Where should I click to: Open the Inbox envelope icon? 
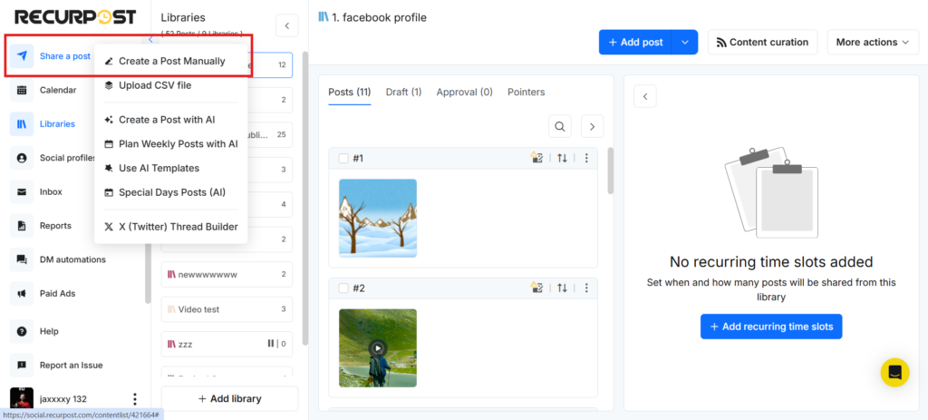pos(22,192)
